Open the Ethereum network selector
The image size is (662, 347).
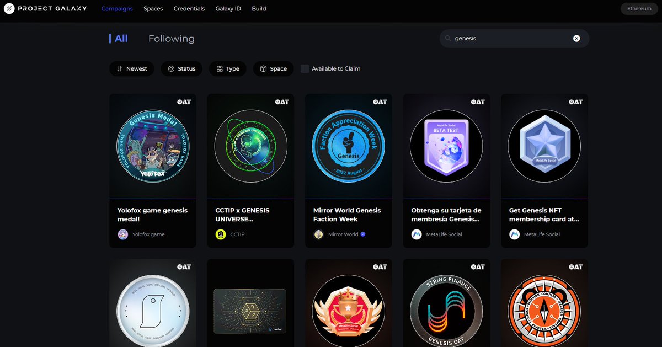pos(639,9)
